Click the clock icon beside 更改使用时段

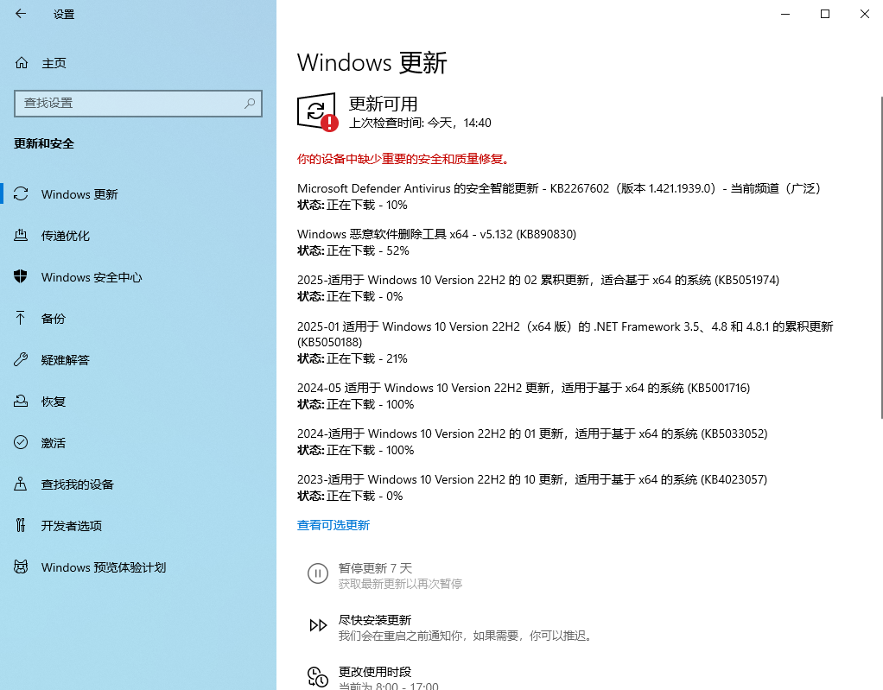[x=318, y=677]
